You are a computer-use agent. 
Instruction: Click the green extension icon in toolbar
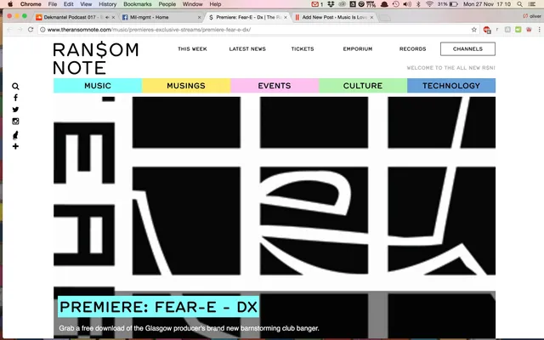tap(518, 30)
